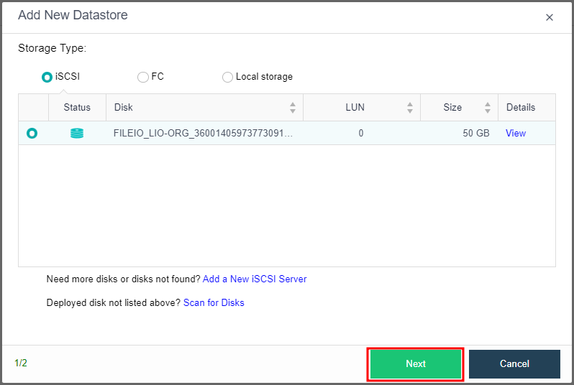This screenshot has height=385, width=574.
Task: Close the Add New Datastore dialog
Action: click(x=549, y=17)
